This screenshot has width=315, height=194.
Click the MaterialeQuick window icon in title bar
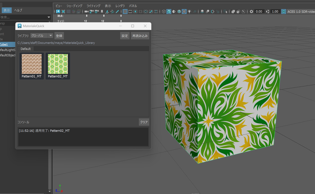19,26
